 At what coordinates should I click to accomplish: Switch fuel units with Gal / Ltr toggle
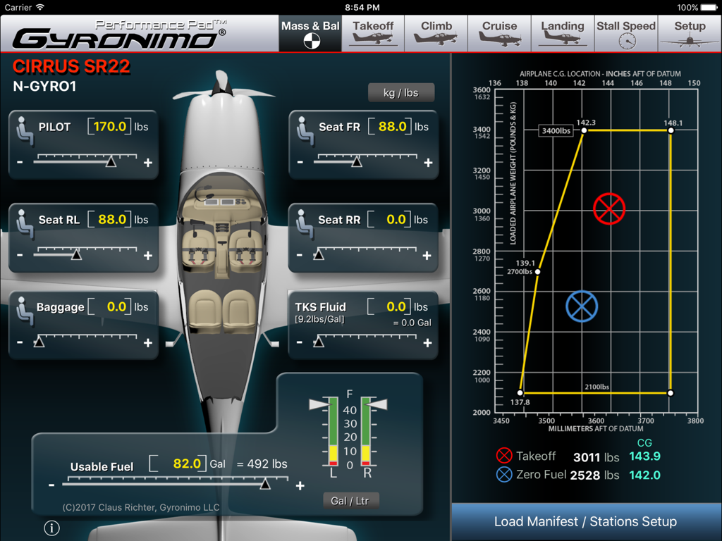pyautogui.click(x=350, y=500)
